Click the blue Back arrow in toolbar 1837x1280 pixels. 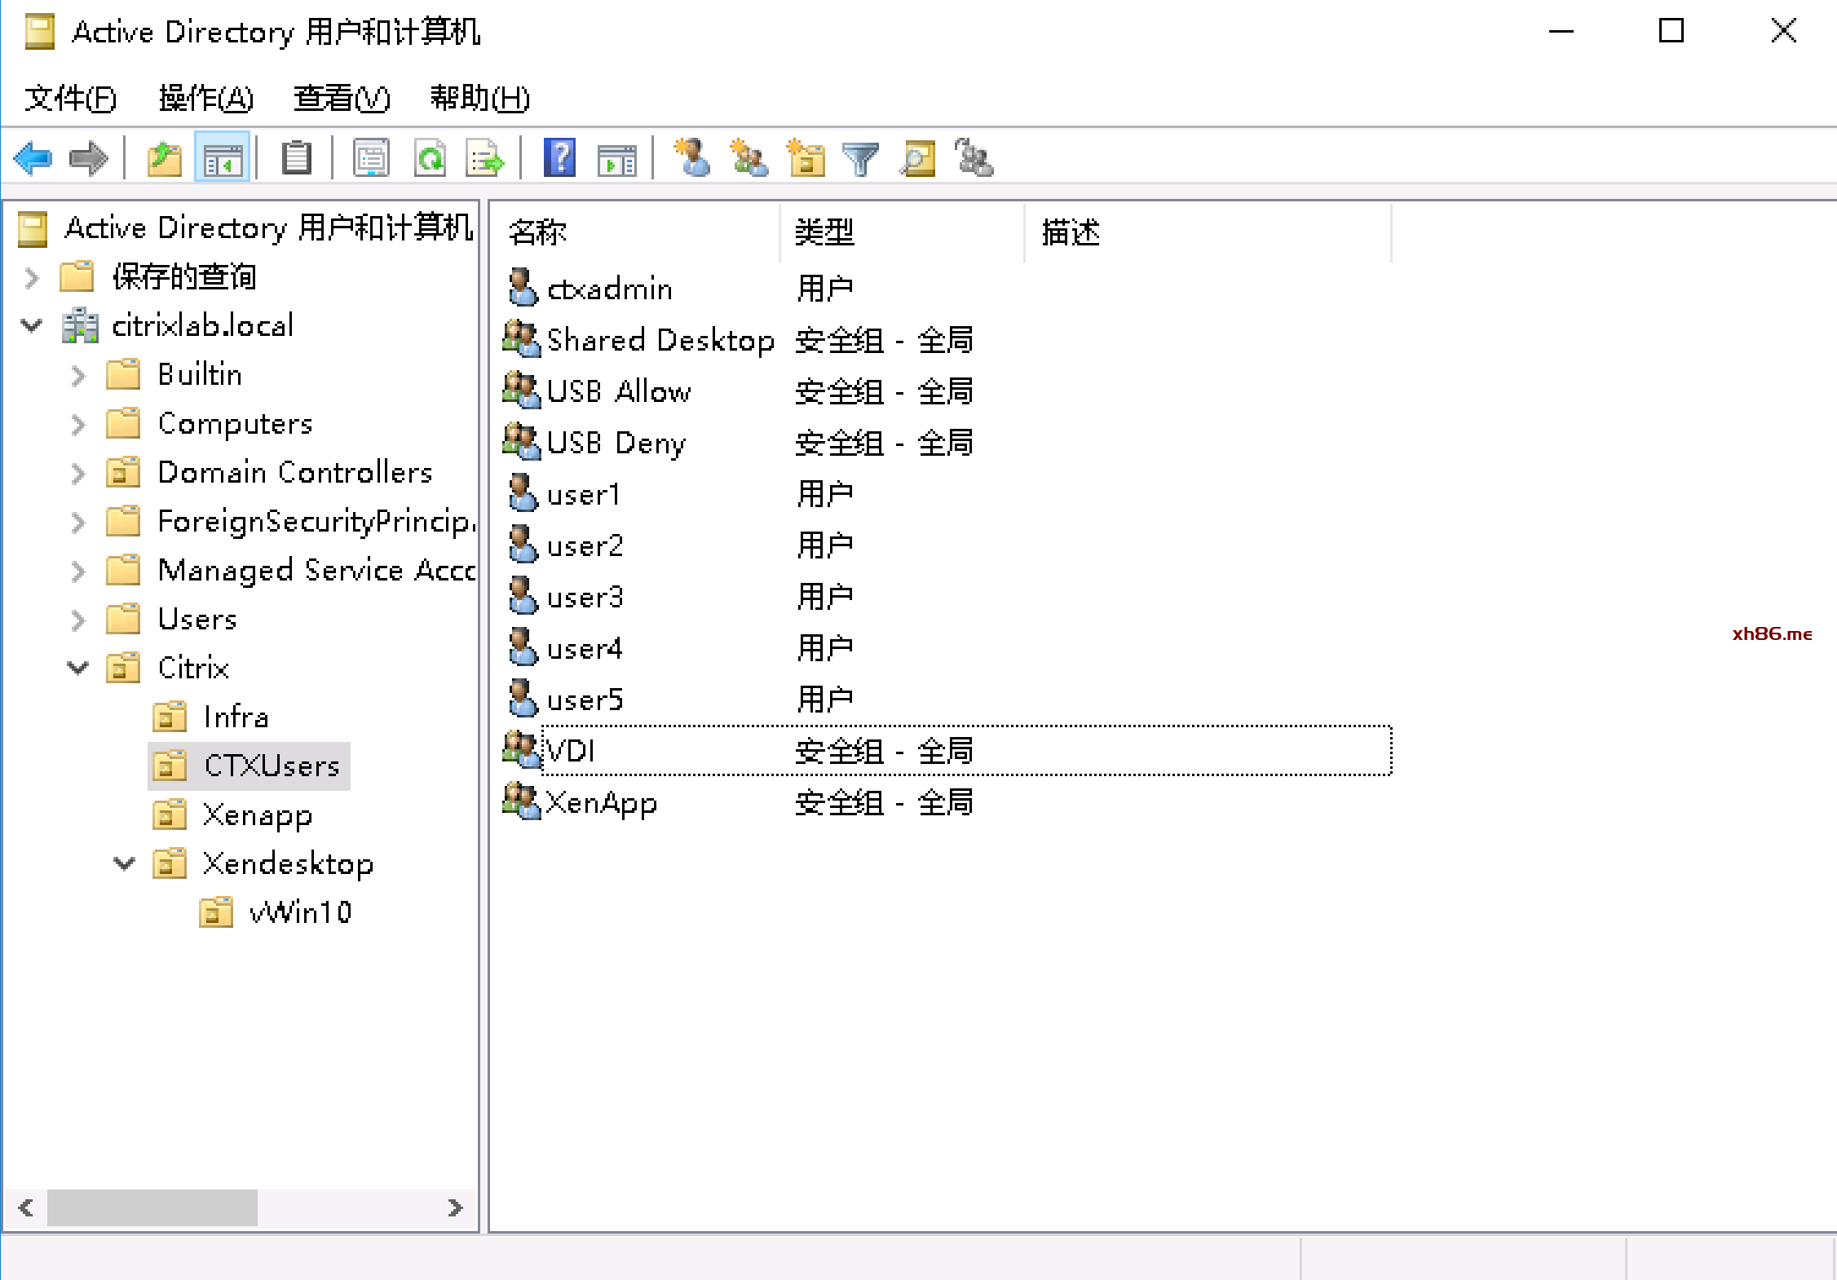pyautogui.click(x=33, y=158)
